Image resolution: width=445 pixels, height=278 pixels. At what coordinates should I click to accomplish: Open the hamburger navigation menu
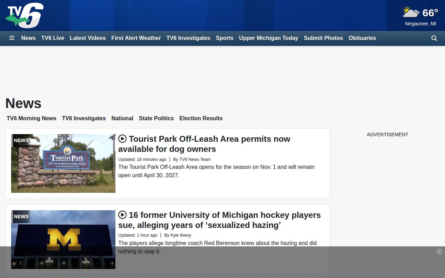[12, 38]
